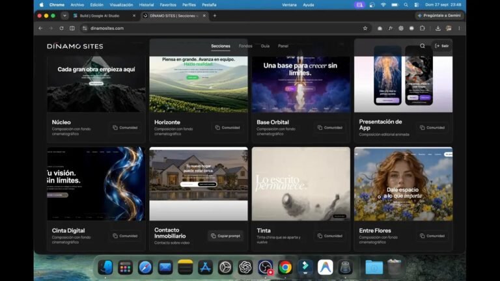
Task: Go to the Panel tab
Action: point(283,46)
